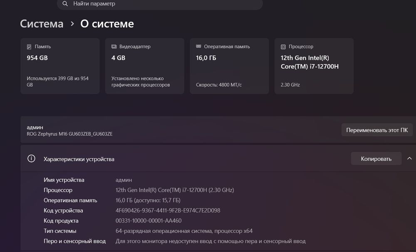The height and width of the screenshot is (252, 416).
Task: Select '954 GB' storage value
Action: [x=37, y=58]
